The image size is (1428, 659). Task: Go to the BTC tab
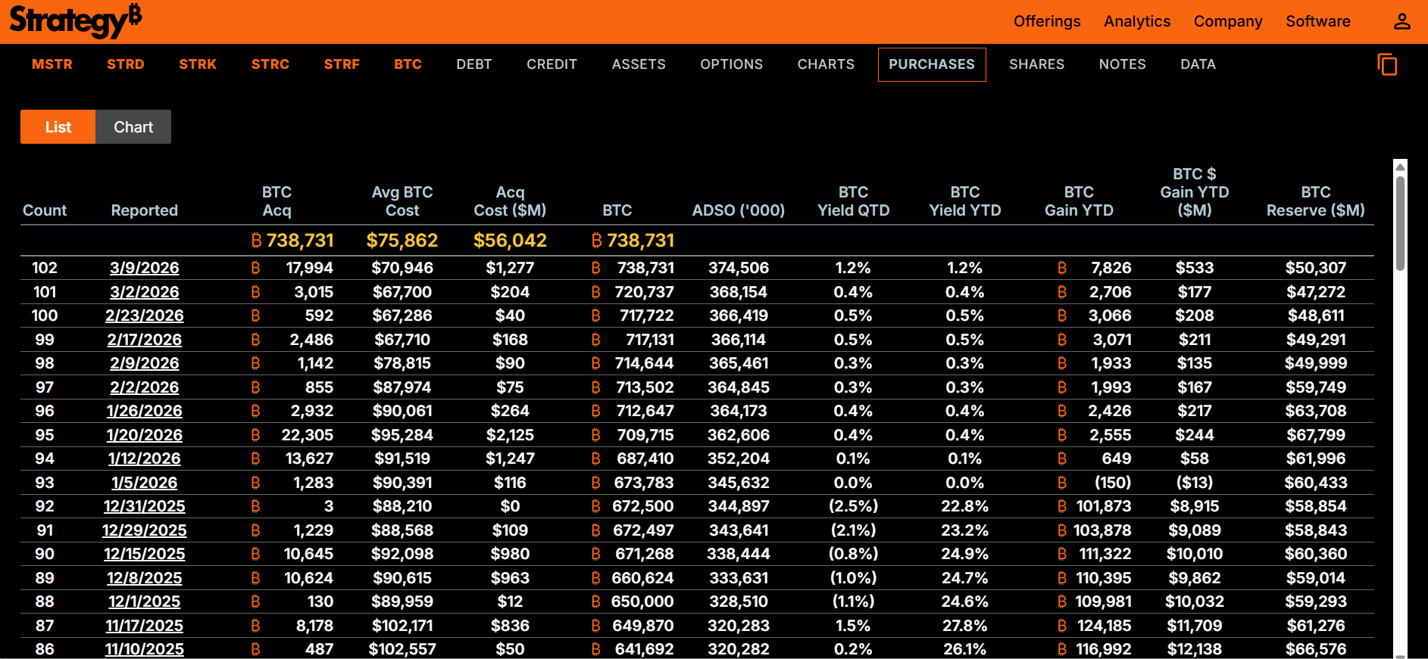tap(408, 64)
